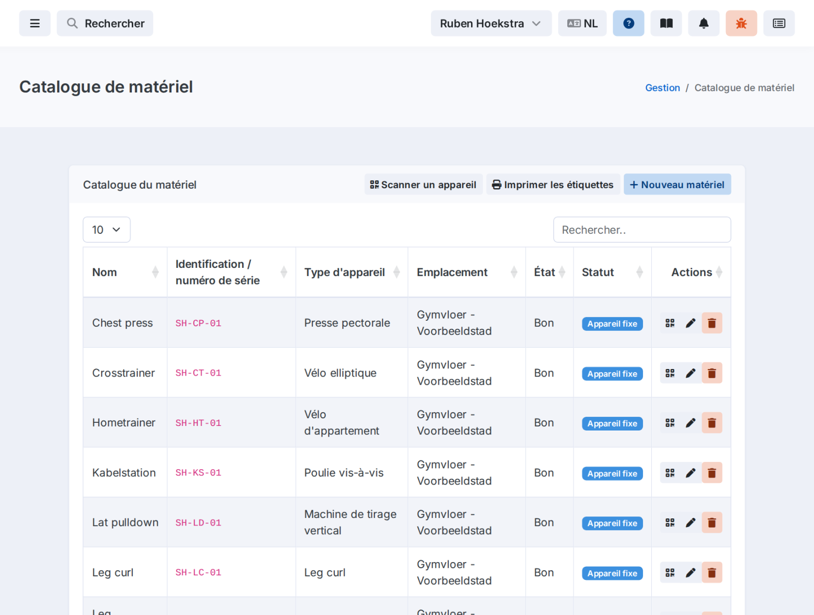Show QR code for Kabelstation
This screenshot has height=615, width=814.
click(x=670, y=473)
